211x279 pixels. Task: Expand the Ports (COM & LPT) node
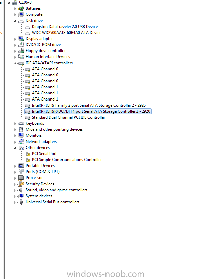[x=15, y=172]
